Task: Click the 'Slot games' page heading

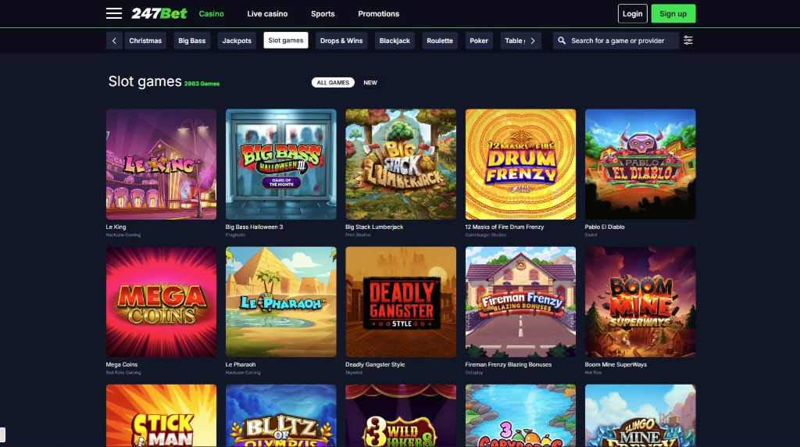Action: pyautogui.click(x=145, y=81)
